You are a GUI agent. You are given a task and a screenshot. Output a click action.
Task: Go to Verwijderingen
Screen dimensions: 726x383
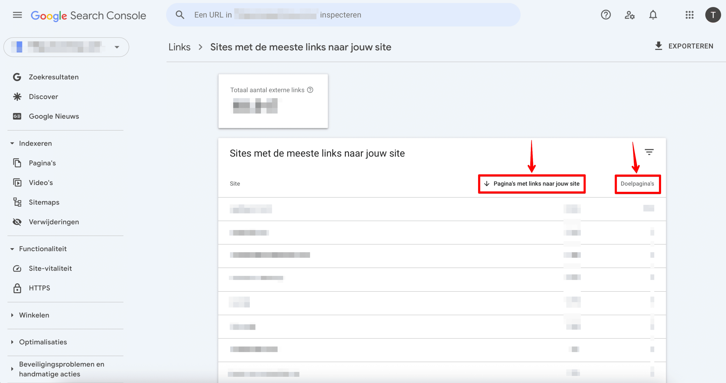pyautogui.click(x=54, y=222)
